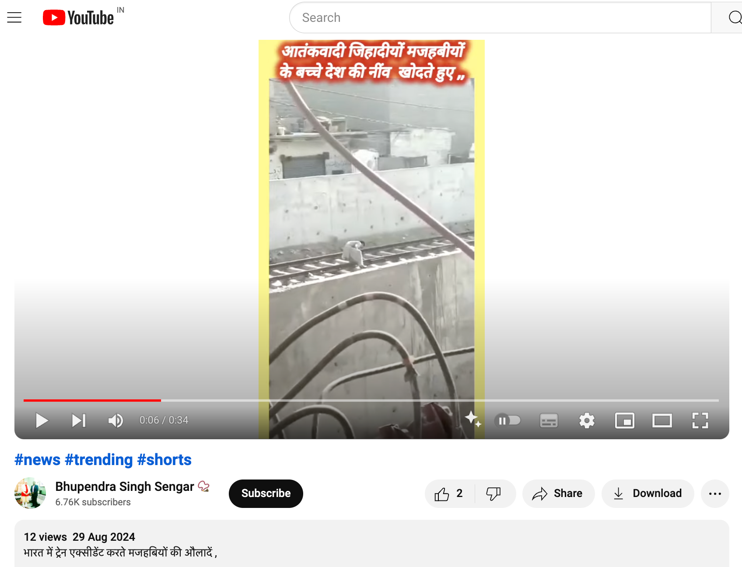Switch to theater mode
The image size is (742, 567).
662,420
